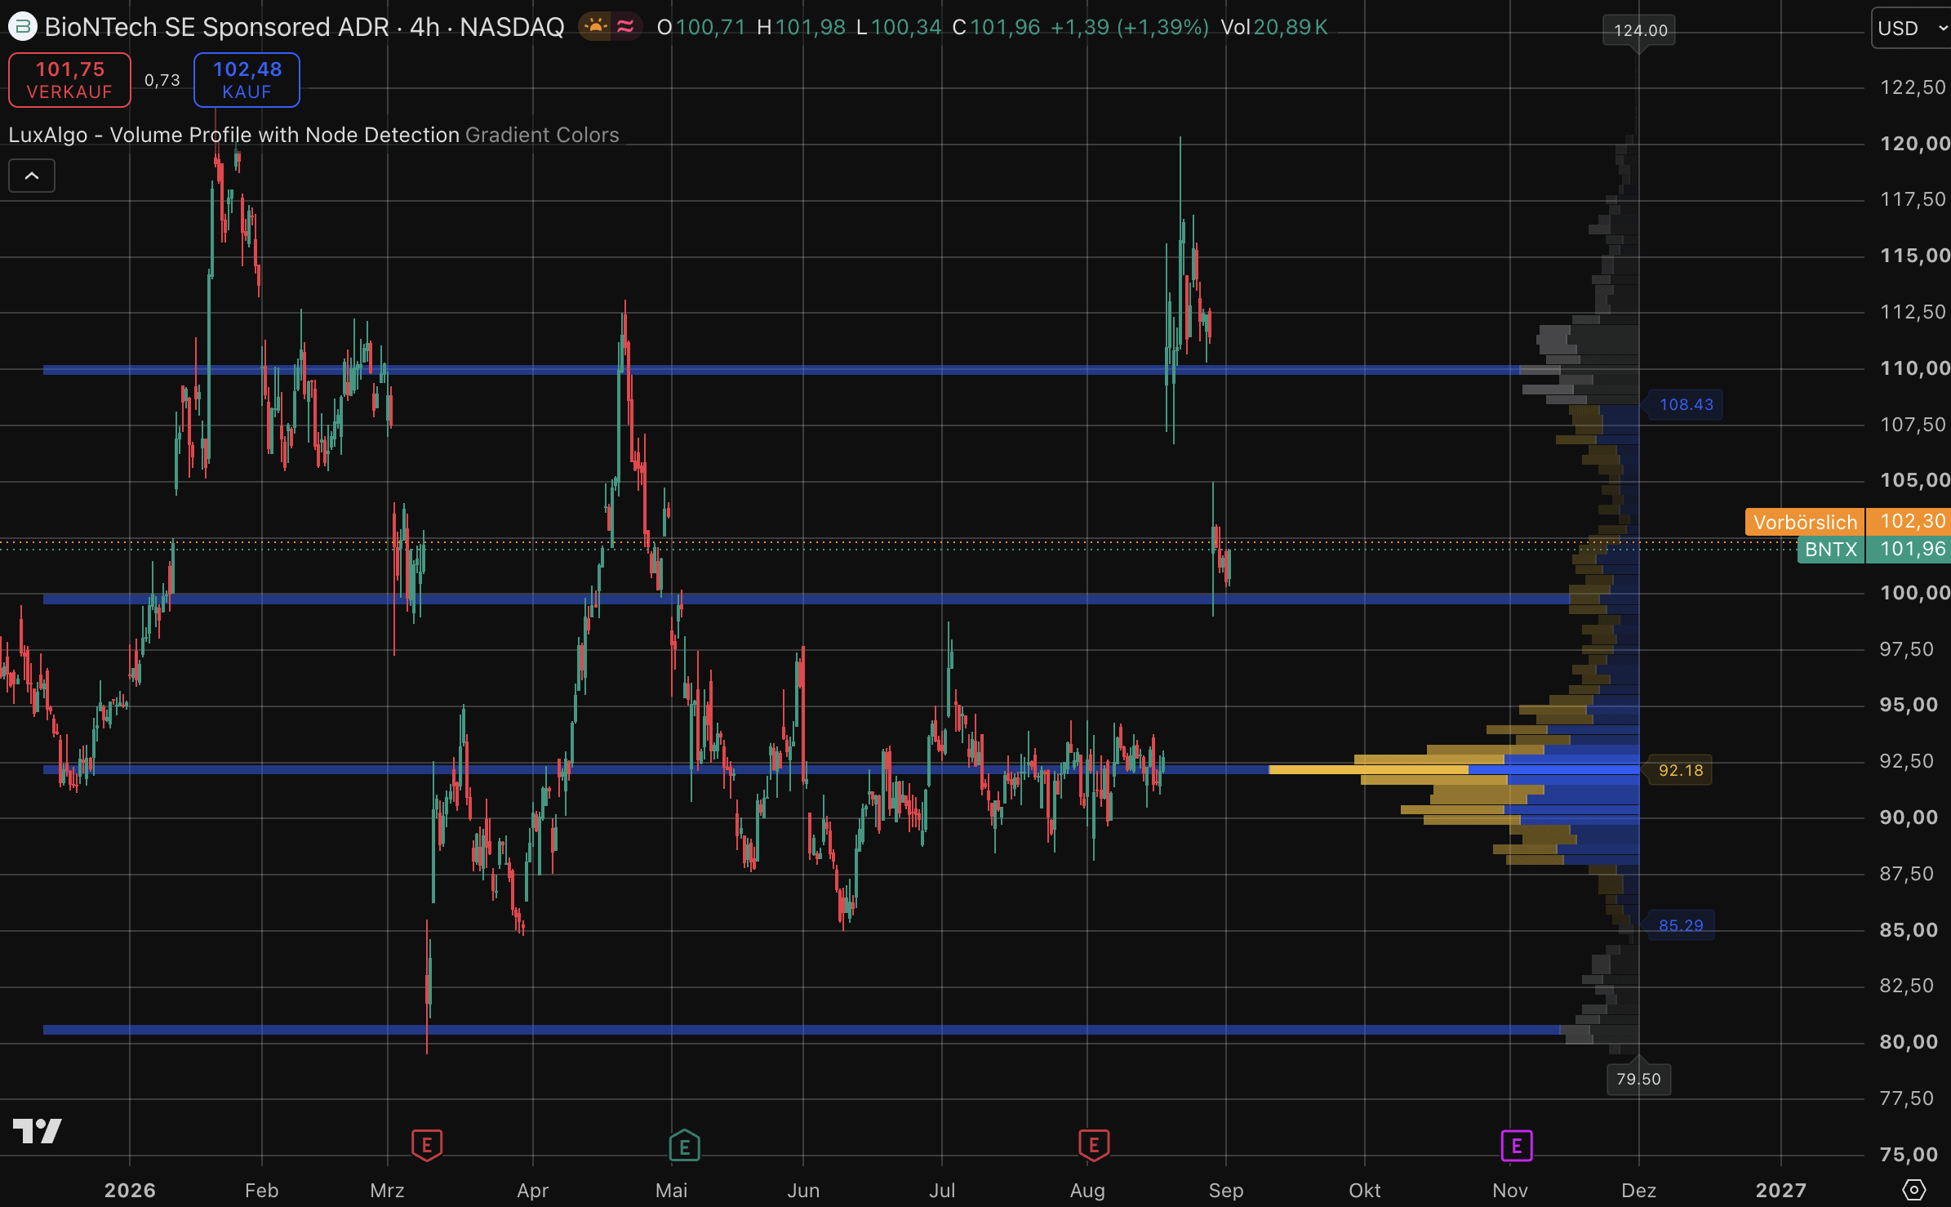Click the 95,00 price scale label

[1908, 705]
